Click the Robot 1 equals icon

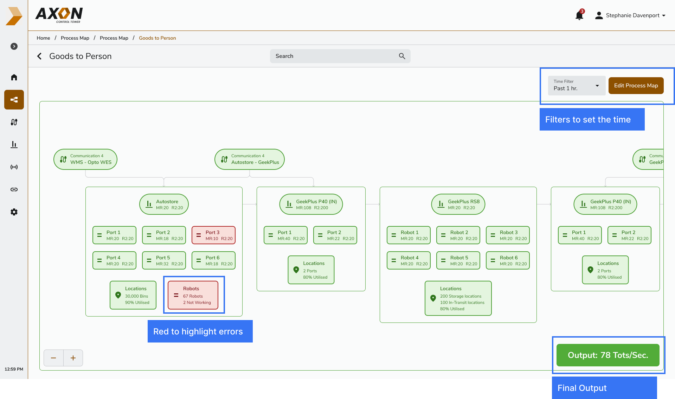(394, 235)
